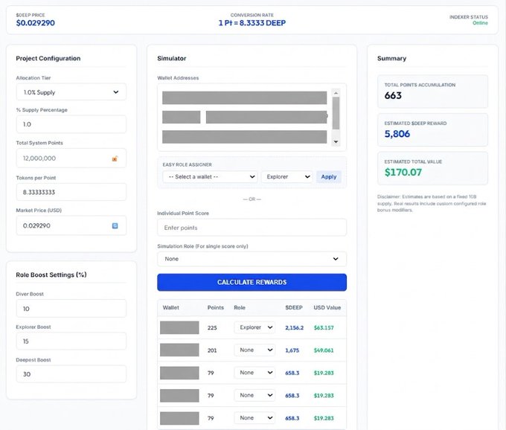Click the Role Boost Settings heading
506x430 pixels.
click(x=51, y=275)
